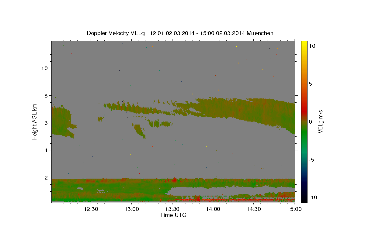This screenshot has width=365, height=243.
Task: Click the 14:30 time tick label
Action: pos(254,209)
